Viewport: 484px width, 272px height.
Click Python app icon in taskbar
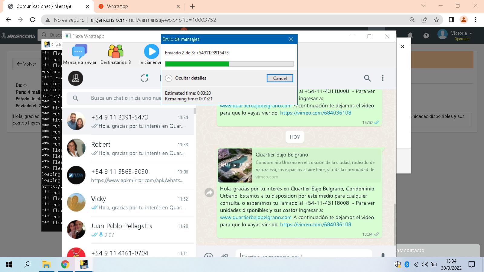coord(84,265)
